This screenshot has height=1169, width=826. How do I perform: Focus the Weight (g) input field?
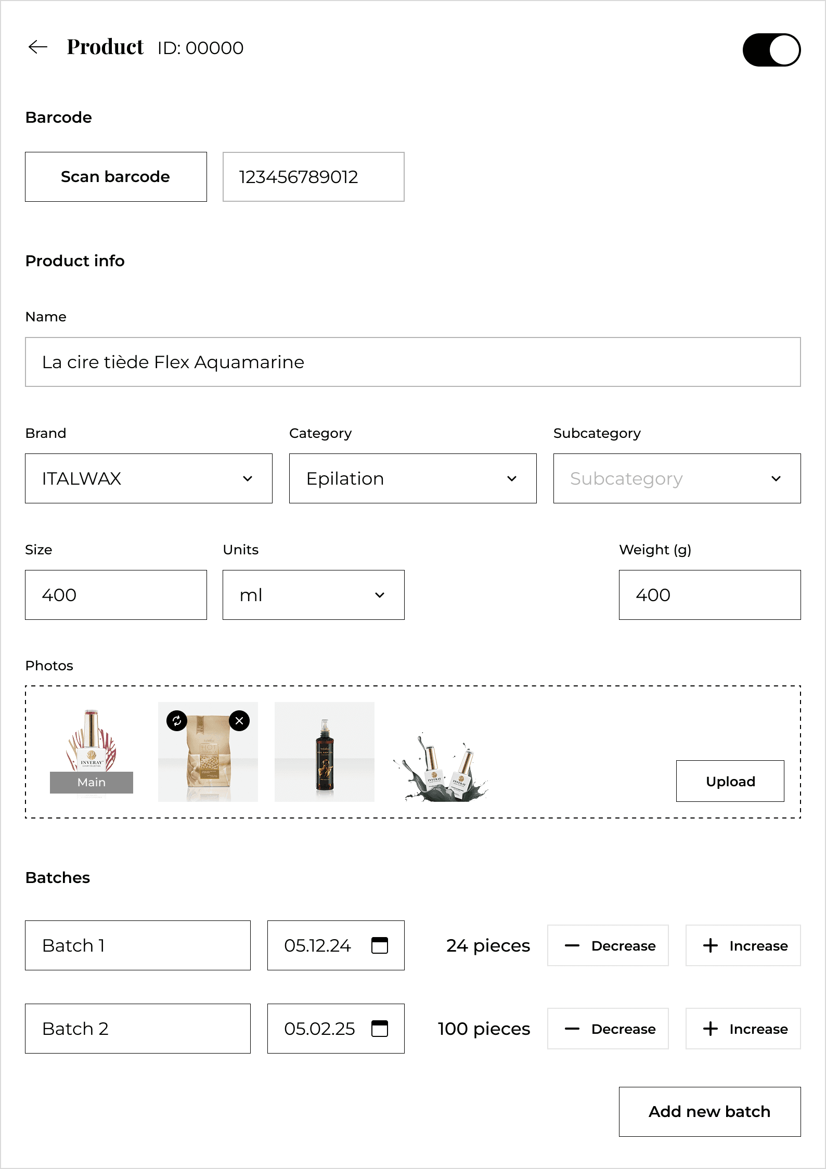coord(709,595)
